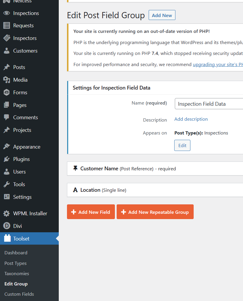
Task: Click the Inspections eye icon in sidebar
Action: tap(6, 13)
